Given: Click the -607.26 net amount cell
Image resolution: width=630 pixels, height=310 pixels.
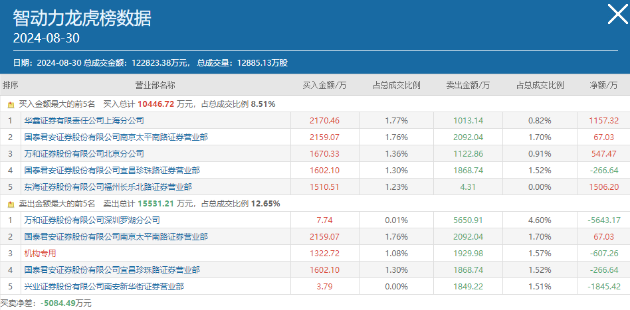Looking at the screenshot, I should point(603,254).
